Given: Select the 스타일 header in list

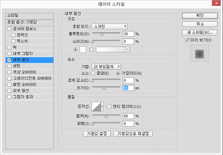Looking at the screenshot, I should 30,16.
